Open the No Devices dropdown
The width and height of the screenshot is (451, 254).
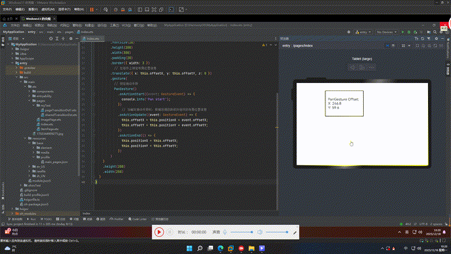pyautogui.click(x=387, y=32)
